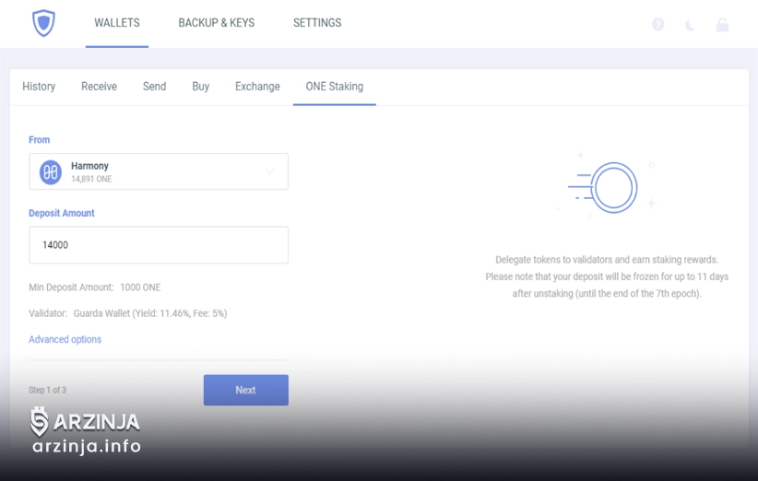
Task: Click the staking coin illustration
Action: 612,188
